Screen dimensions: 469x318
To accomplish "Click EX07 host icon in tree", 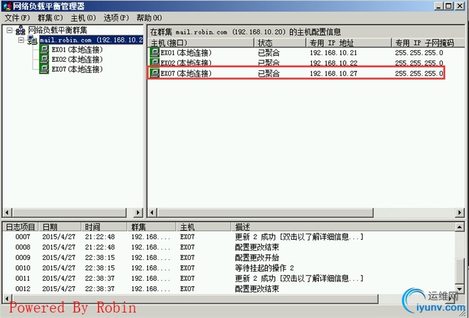I will 44,69.
